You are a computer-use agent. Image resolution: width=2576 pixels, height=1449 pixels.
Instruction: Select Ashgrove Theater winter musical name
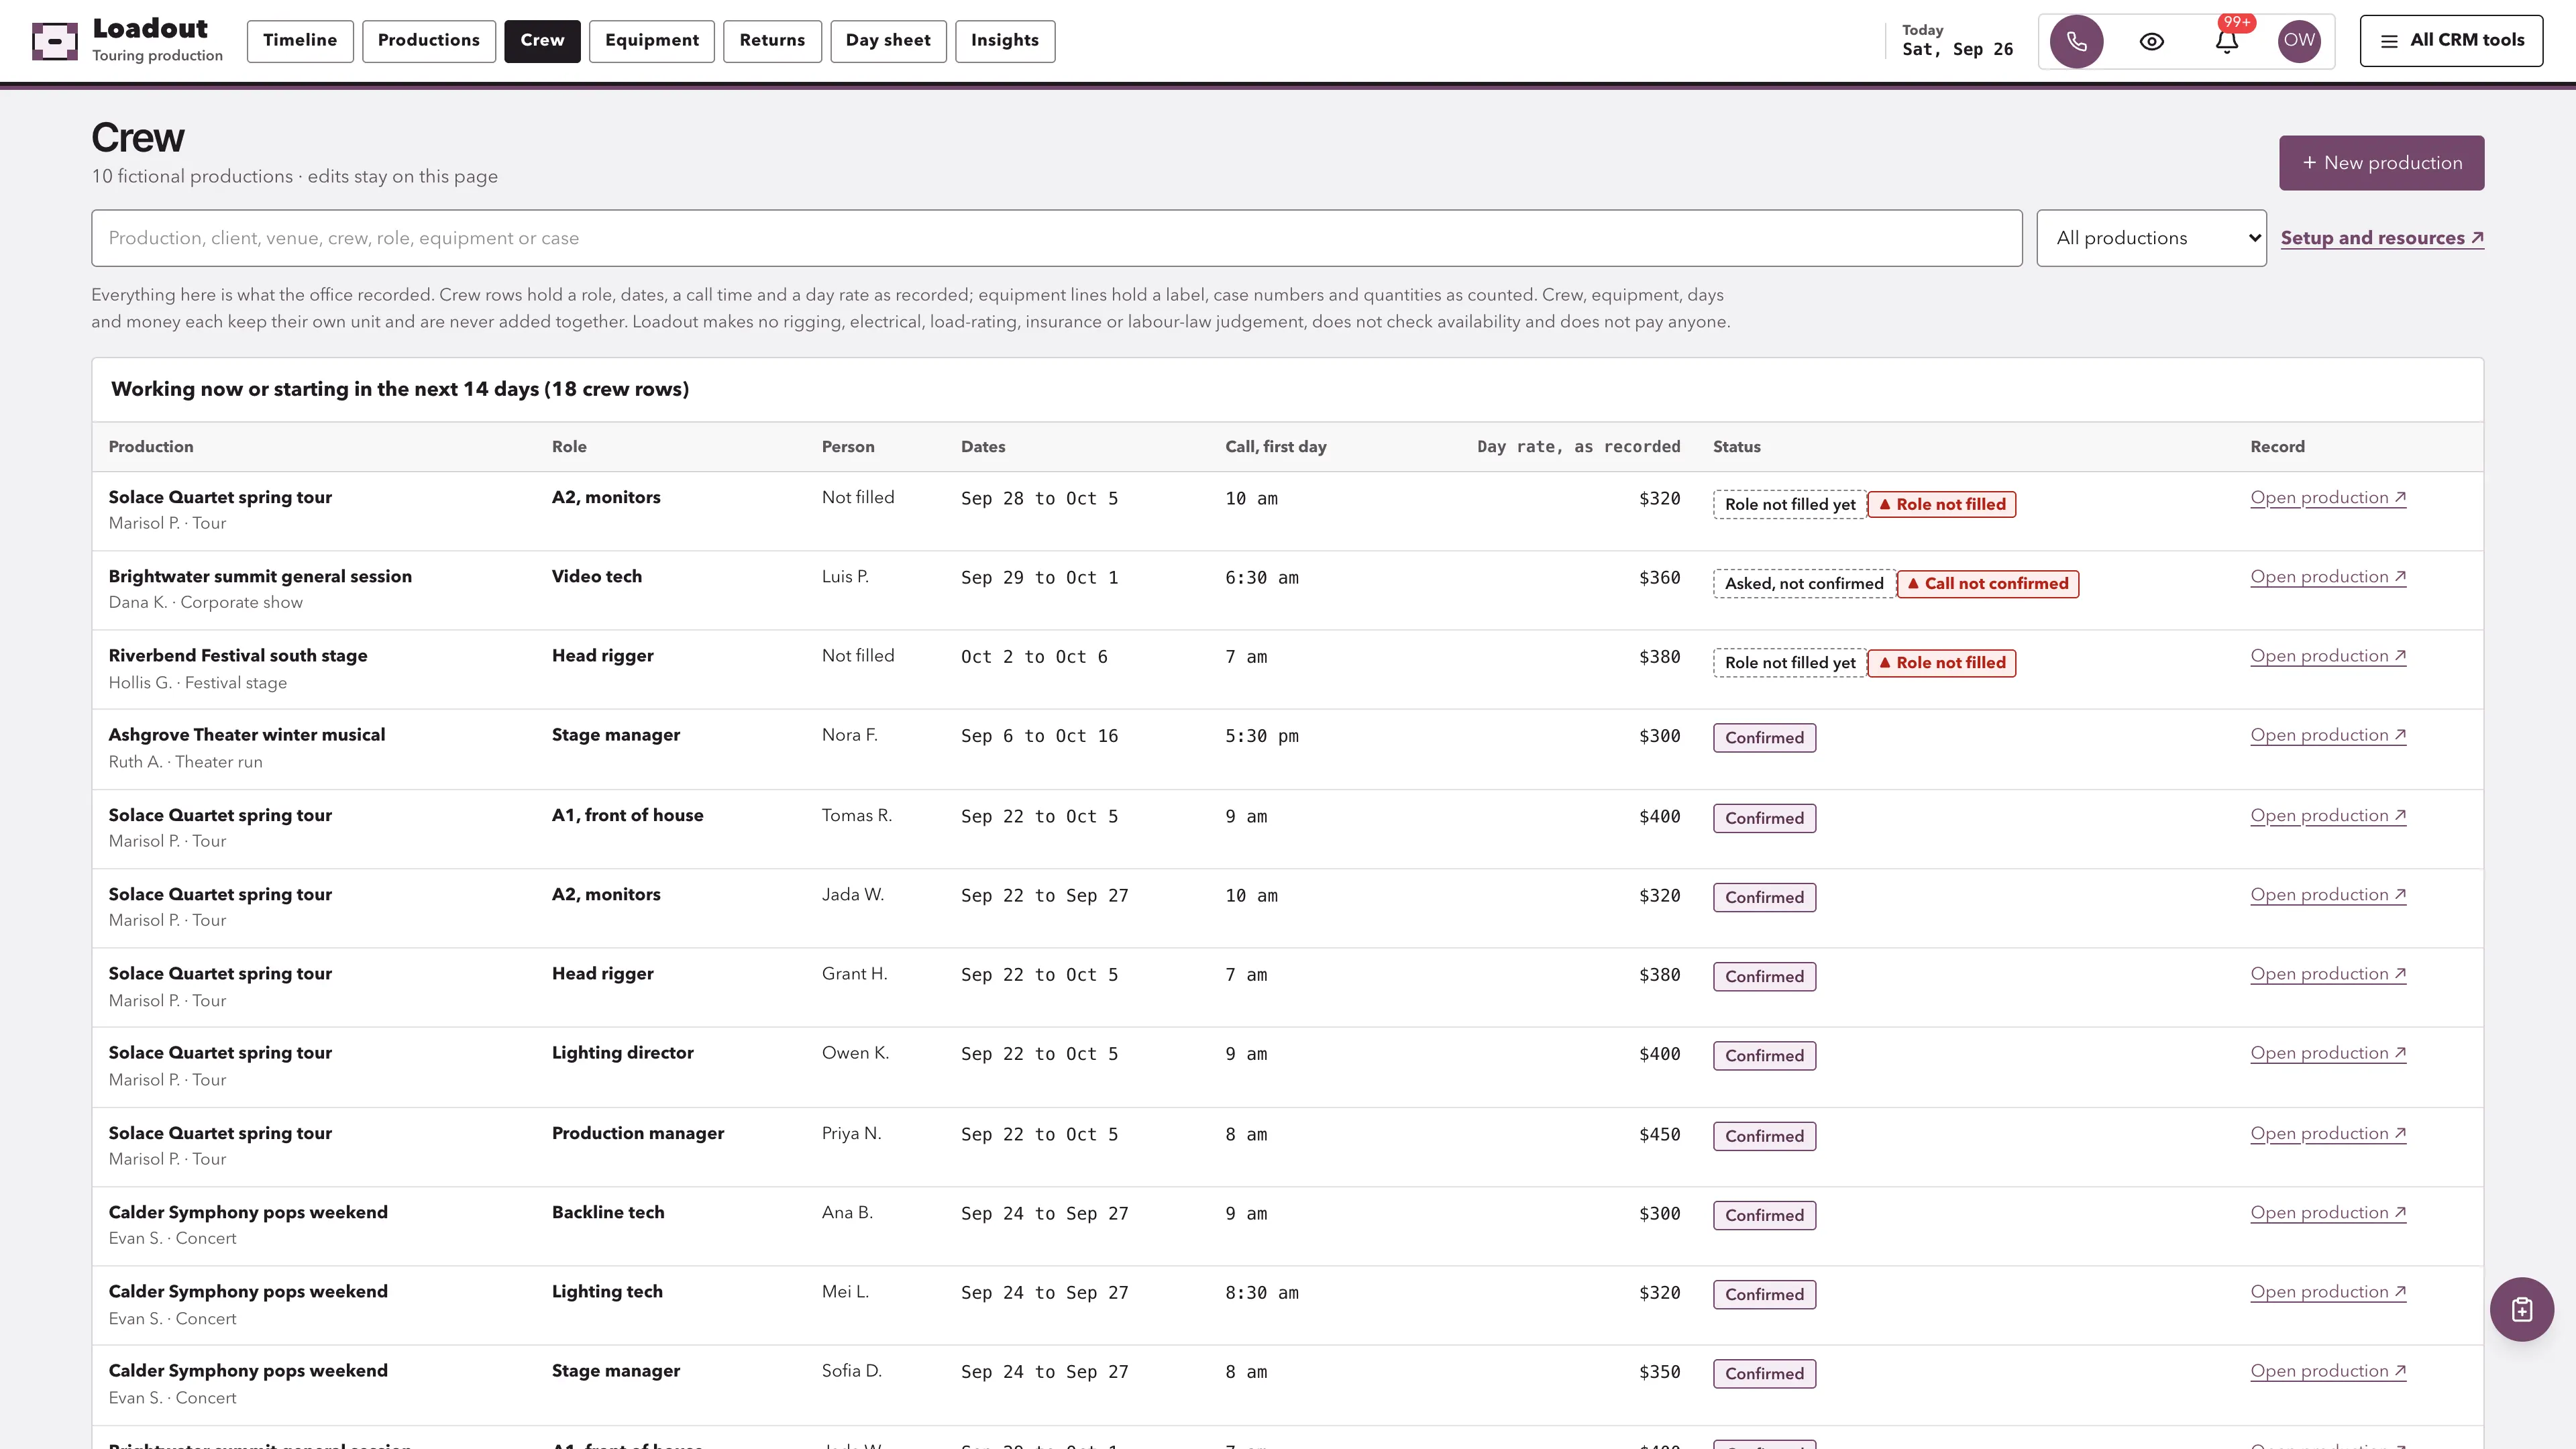point(247,735)
